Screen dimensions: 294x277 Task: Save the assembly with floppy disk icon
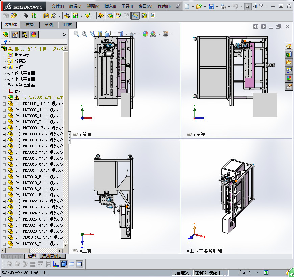coord(211,6)
